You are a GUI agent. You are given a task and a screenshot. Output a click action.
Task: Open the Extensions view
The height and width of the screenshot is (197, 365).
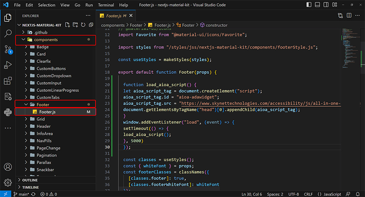(x=8, y=81)
